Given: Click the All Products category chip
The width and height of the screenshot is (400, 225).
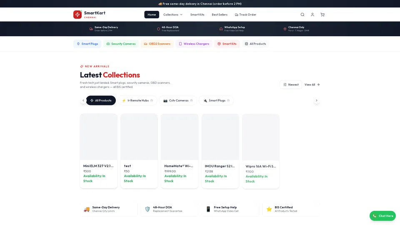Looking at the screenshot, I should pos(255,44).
